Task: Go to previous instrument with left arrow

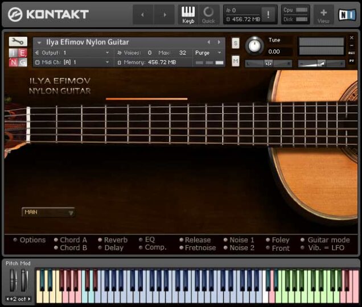Action: tap(208, 42)
